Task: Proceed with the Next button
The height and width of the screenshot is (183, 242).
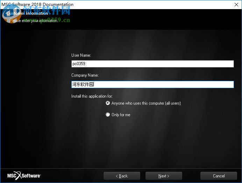Action: coord(164,176)
